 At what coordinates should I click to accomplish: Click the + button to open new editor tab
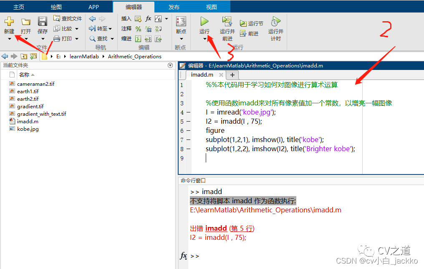(232, 75)
